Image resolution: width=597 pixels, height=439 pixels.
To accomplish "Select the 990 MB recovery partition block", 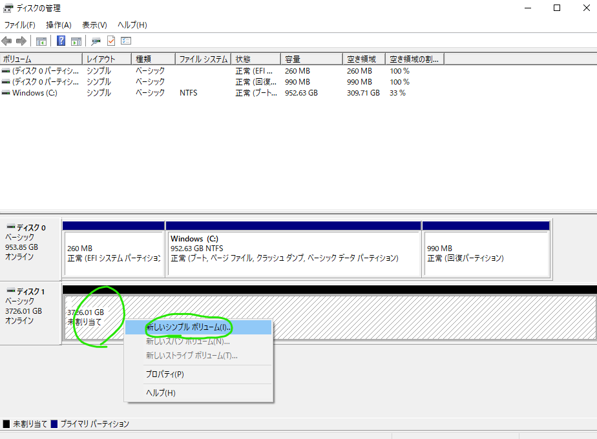I will point(485,253).
